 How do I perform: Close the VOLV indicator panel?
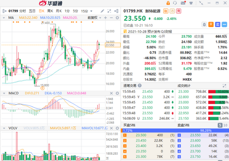[111, 128]
